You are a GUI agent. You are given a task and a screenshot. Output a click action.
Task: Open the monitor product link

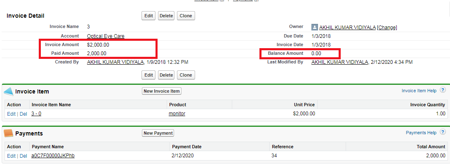177,114
